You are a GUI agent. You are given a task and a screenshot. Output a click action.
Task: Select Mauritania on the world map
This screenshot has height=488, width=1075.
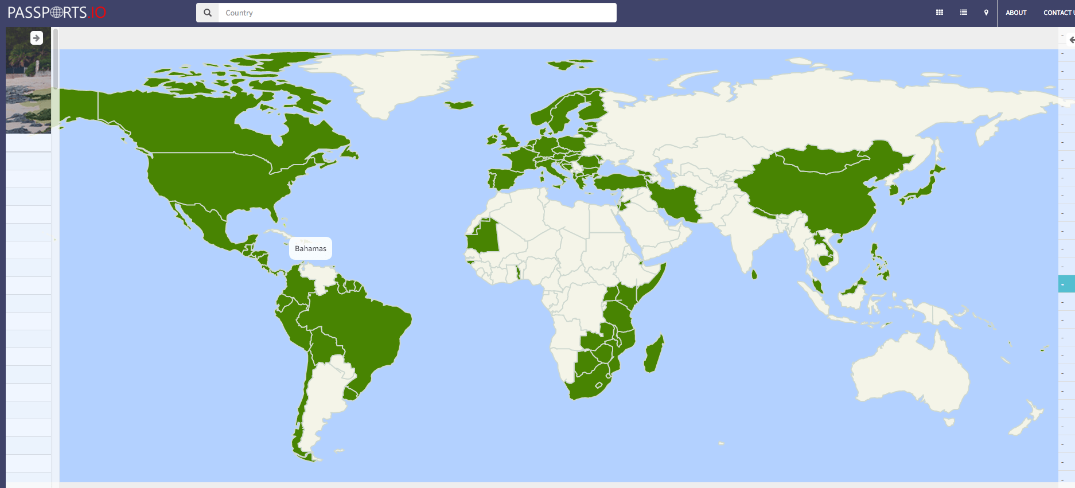(484, 238)
